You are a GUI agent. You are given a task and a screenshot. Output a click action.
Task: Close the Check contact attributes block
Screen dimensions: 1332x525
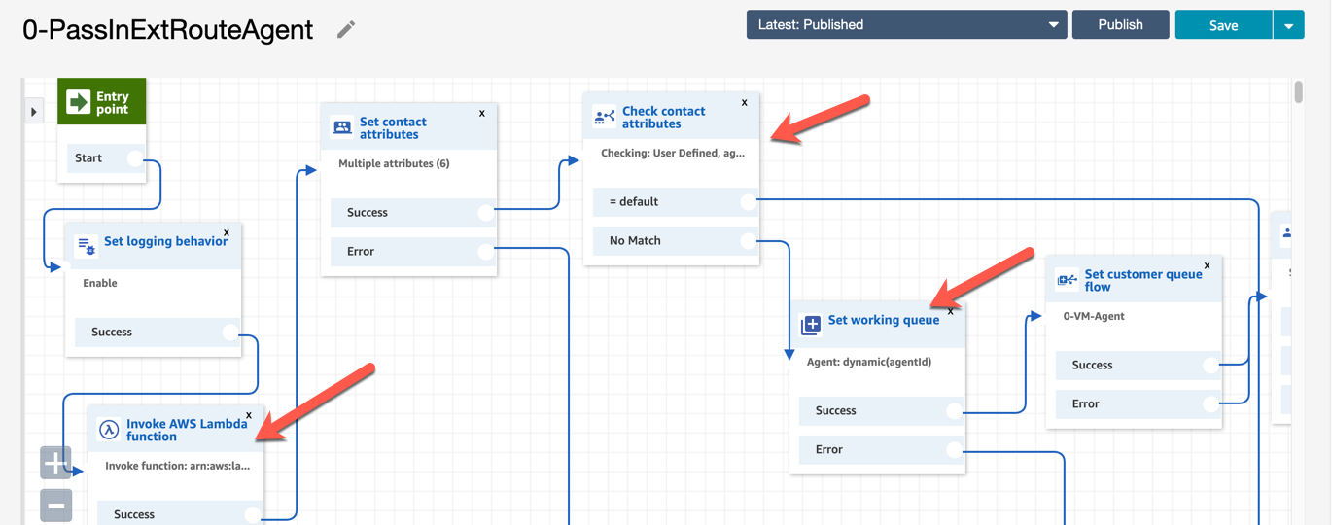[x=745, y=102]
